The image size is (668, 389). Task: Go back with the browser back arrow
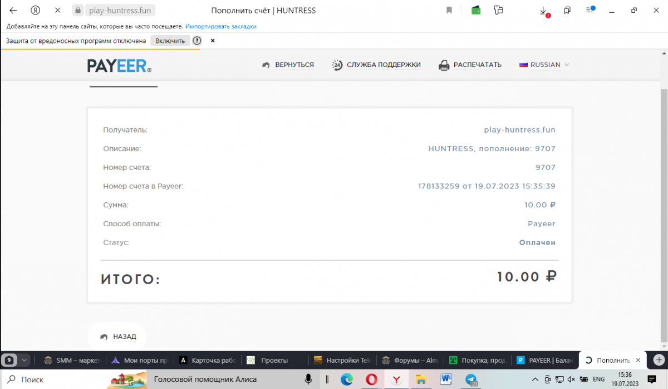13,11
